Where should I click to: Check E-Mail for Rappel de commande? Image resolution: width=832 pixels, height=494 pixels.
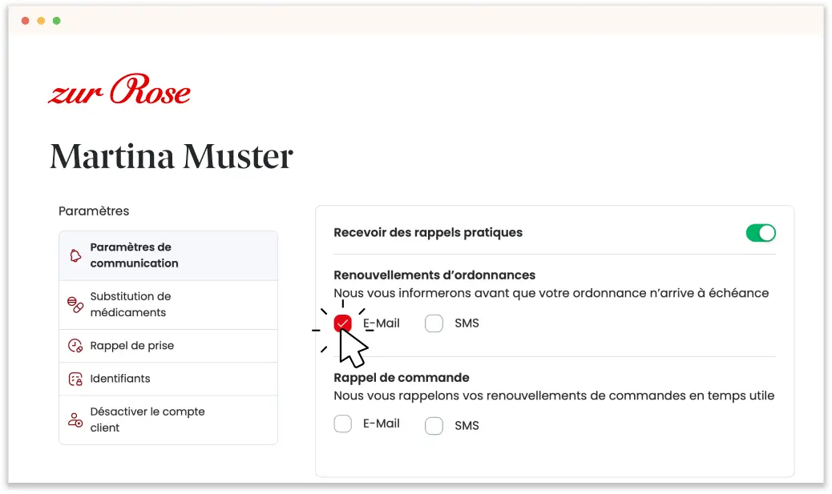pos(343,424)
